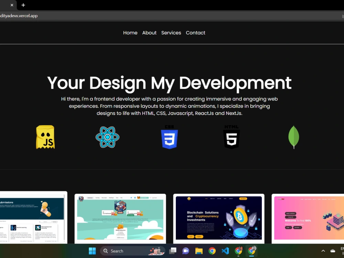Image resolution: width=344 pixels, height=258 pixels.
Task: Switch to second Chrome profile icon
Action: (238, 250)
